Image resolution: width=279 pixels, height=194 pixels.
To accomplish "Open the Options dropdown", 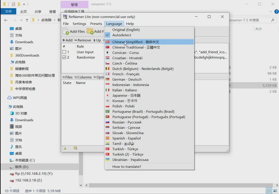I will pos(99,77).
